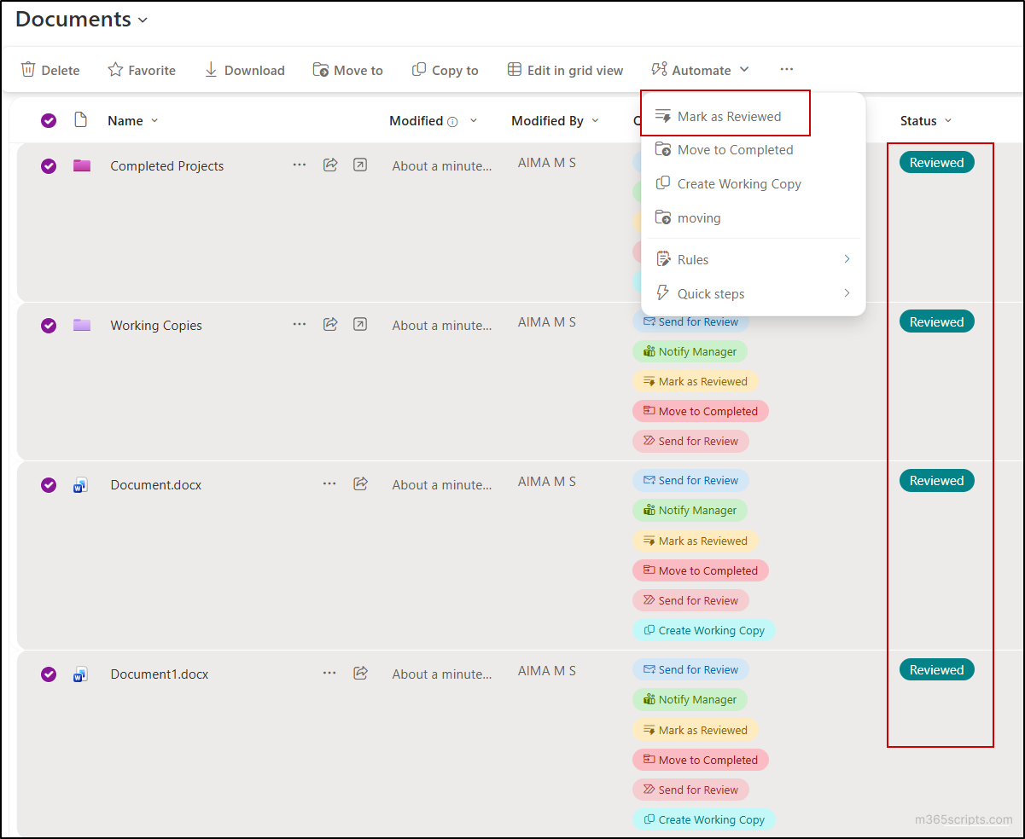Deselect the Document.docx row checkbox
This screenshot has height=839, width=1025.
pyautogui.click(x=49, y=484)
